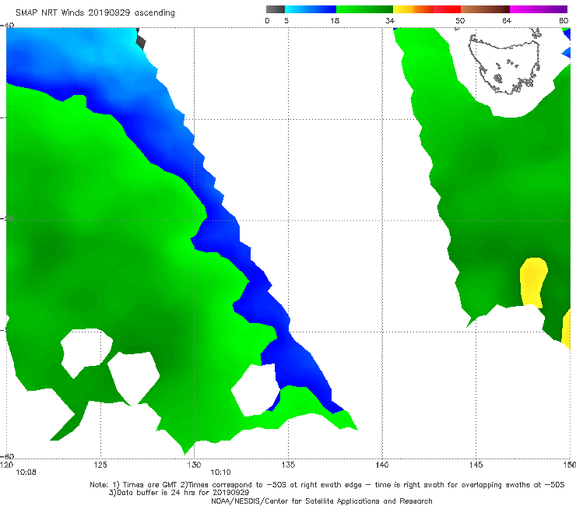Click the NOAA/NESDIS credit line
The image size is (576, 506).
321,501
